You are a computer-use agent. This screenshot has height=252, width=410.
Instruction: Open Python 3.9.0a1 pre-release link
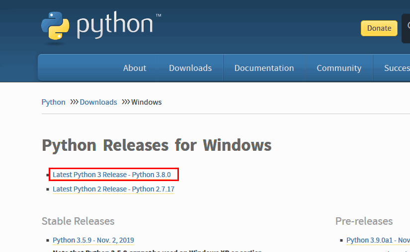pos(378,240)
